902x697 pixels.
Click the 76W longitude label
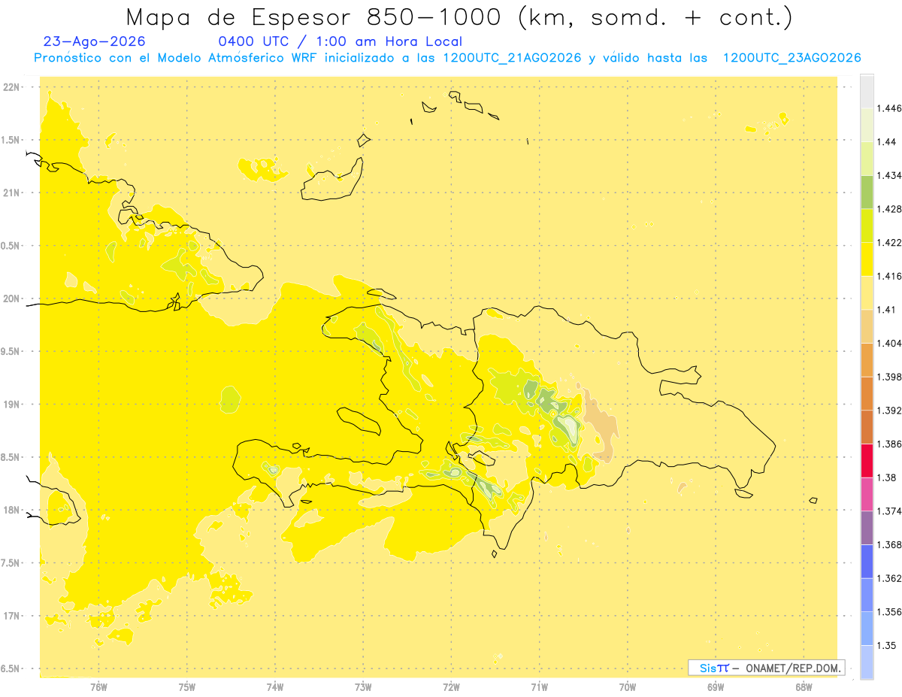tap(98, 687)
